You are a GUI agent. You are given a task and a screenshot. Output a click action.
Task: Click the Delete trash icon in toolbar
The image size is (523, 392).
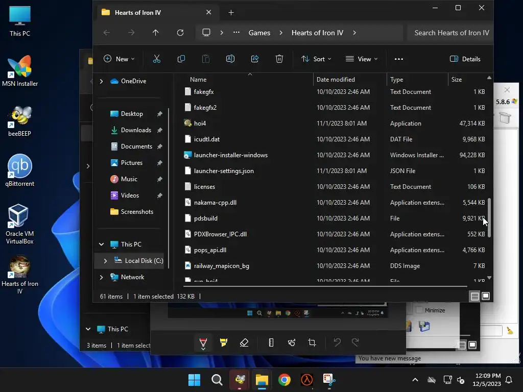[x=279, y=59]
